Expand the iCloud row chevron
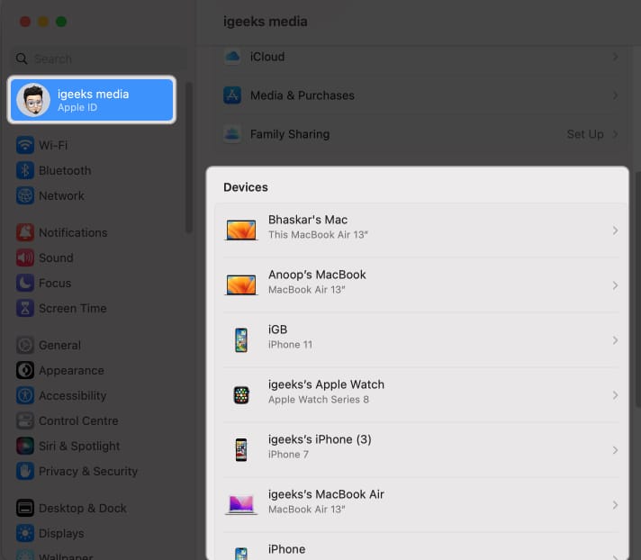The image size is (641, 560). click(615, 57)
